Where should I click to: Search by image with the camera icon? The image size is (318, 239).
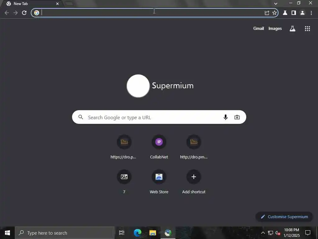click(237, 117)
